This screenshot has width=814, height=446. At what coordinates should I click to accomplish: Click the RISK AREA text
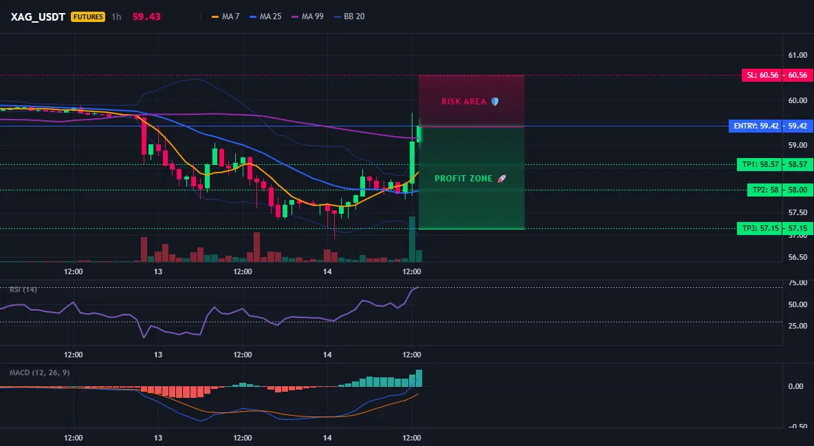click(x=463, y=102)
